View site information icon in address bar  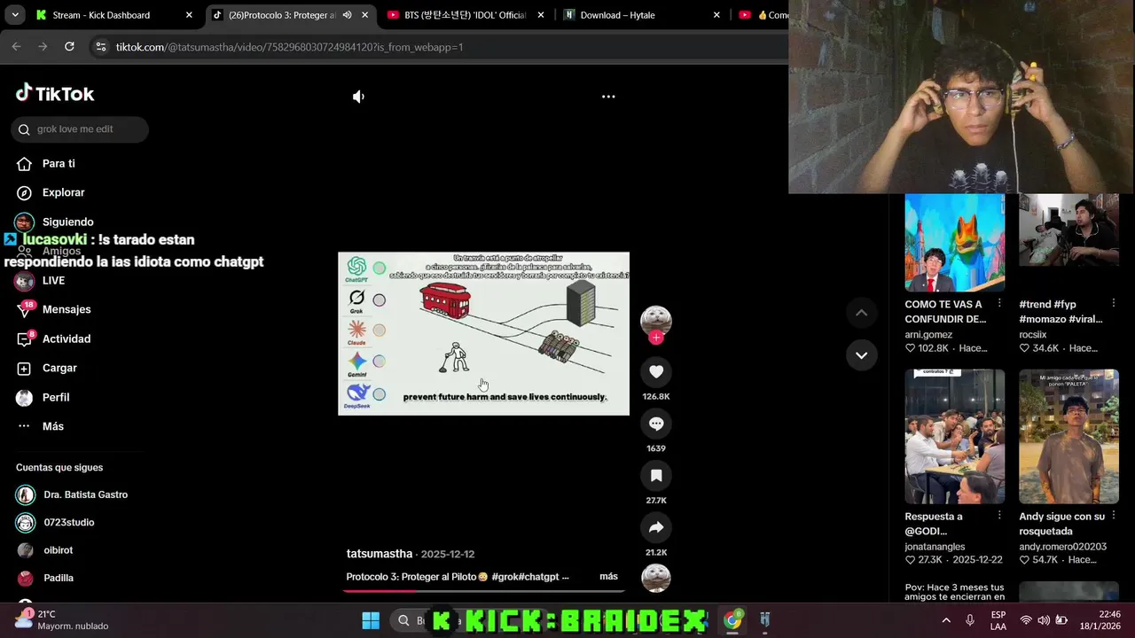tap(100, 47)
